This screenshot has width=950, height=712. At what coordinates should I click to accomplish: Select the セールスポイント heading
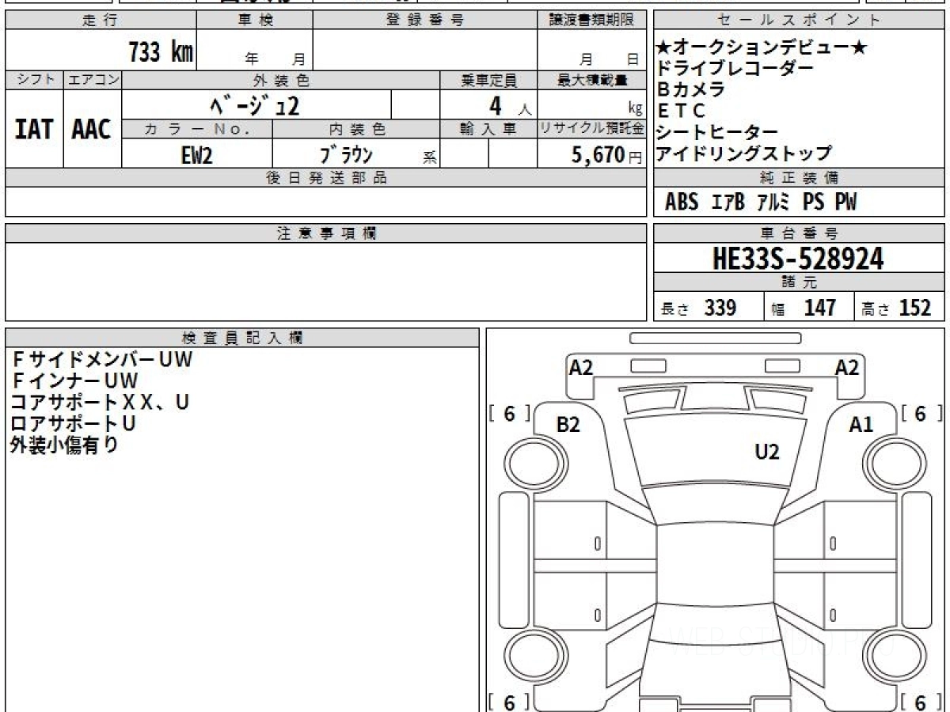(x=799, y=21)
